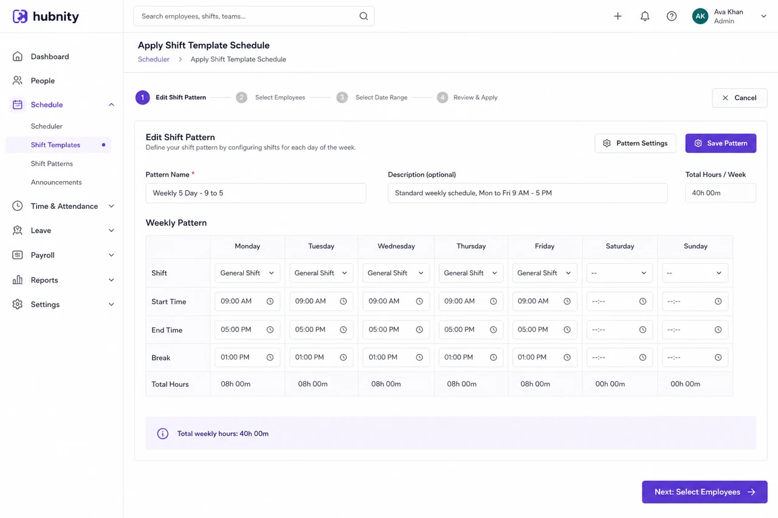Click the search magnifier icon
Image resolution: width=778 pixels, height=518 pixels.
pos(363,16)
